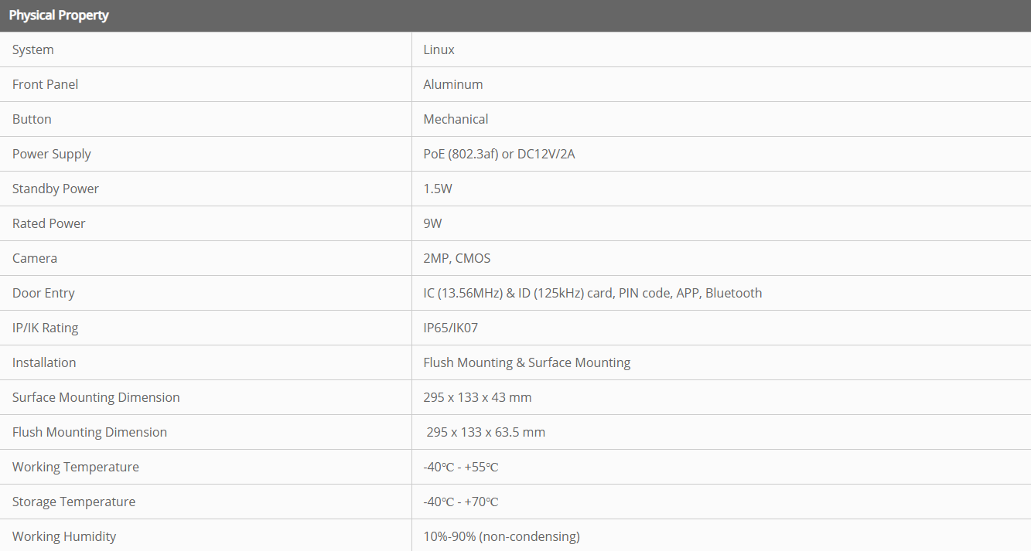Click the Power Supply label
Screen dimensions: 1031x551
point(51,154)
